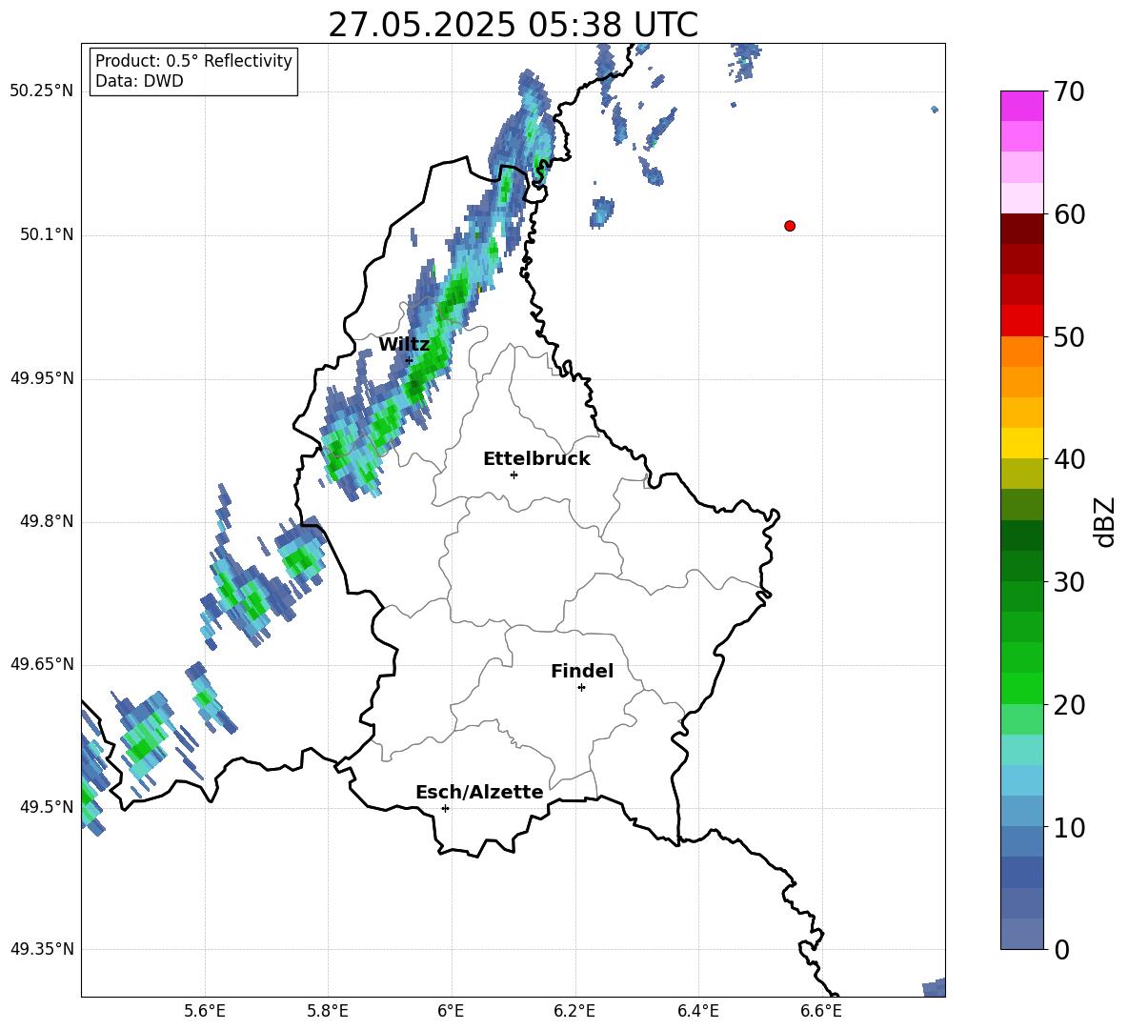
Task: Click the Esch/Alzette station cross marker
Action: click(x=445, y=808)
